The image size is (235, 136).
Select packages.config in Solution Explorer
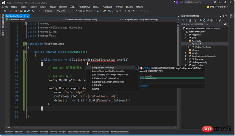pyautogui.click(x=199, y=62)
